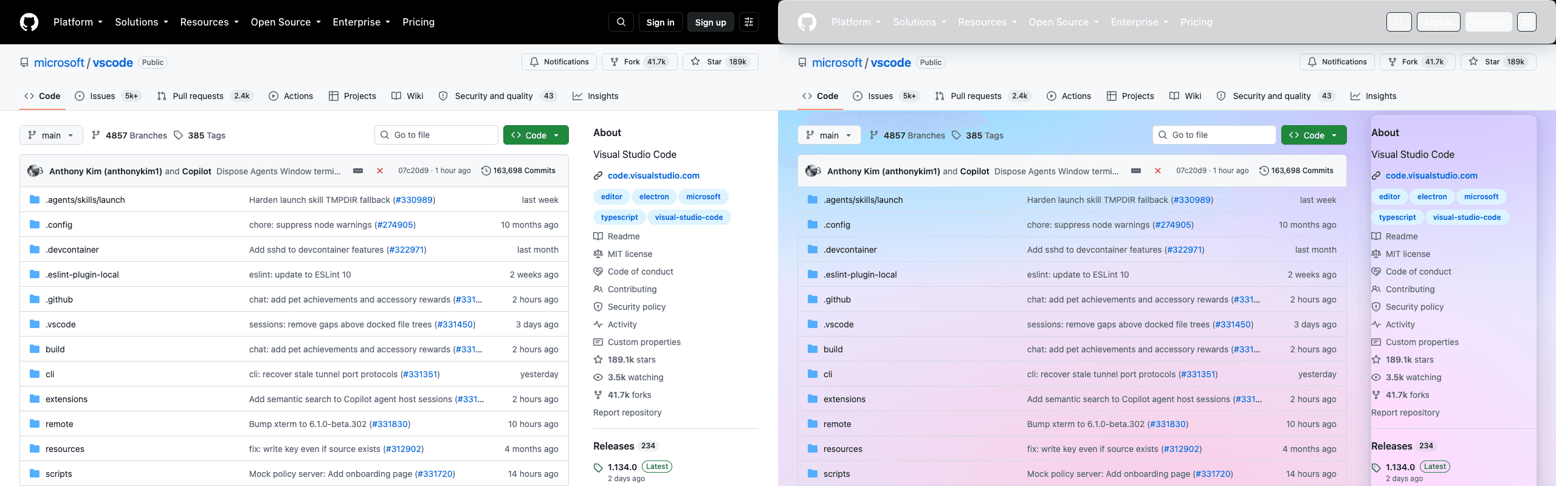This screenshot has height=486, width=1556.
Task: Click Go to file field, right page
Action: 1214,135
